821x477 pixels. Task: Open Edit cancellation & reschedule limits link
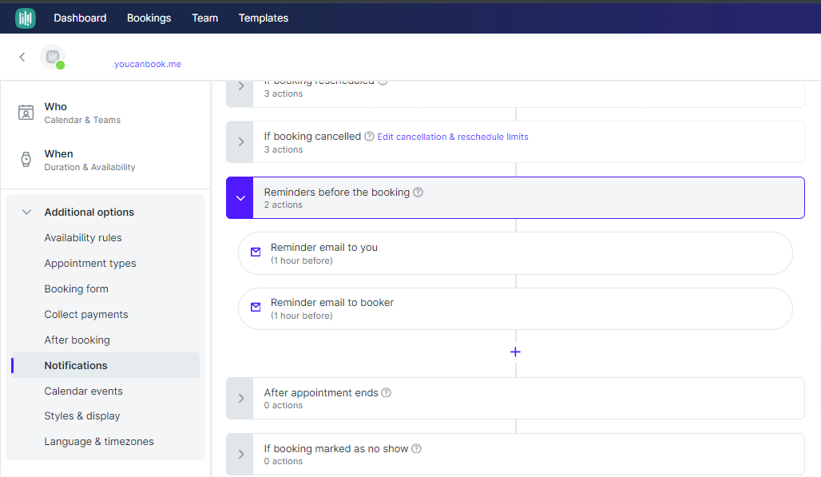point(453,137)
